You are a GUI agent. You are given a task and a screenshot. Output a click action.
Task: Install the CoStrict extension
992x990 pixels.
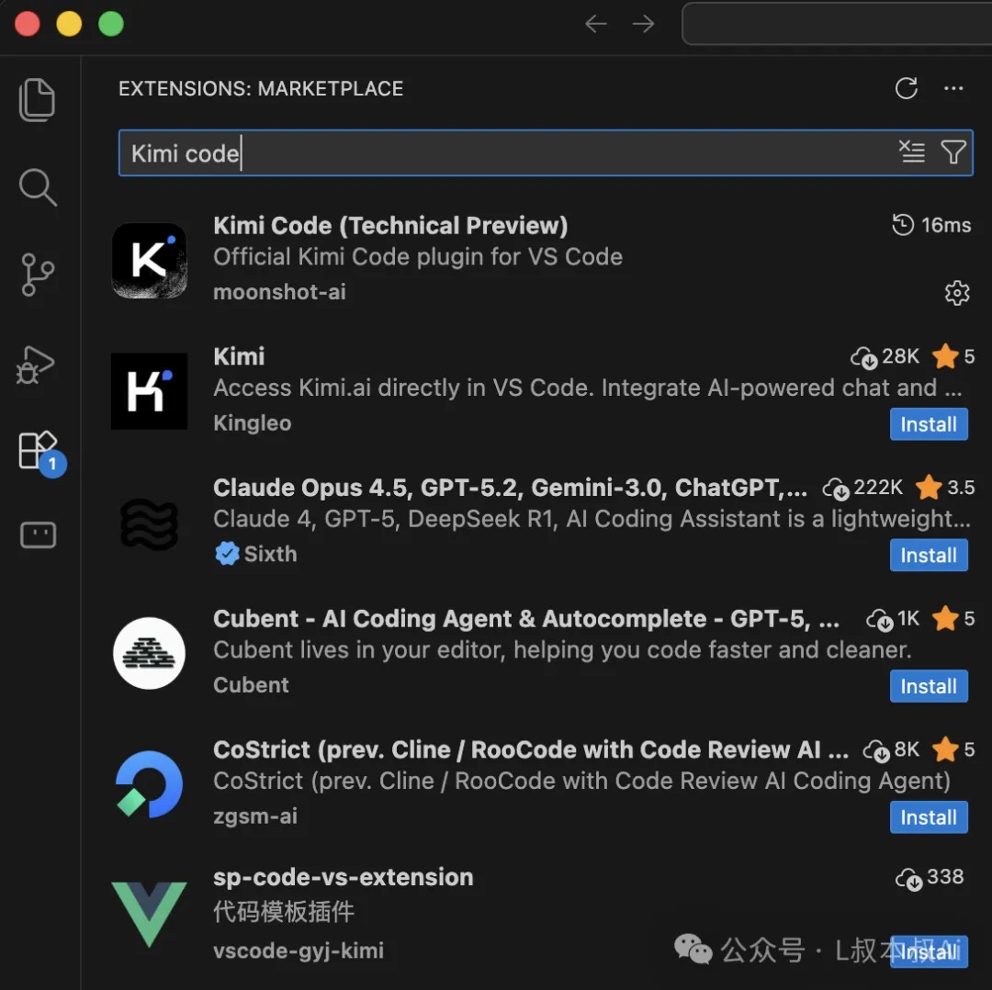(928, 817)
